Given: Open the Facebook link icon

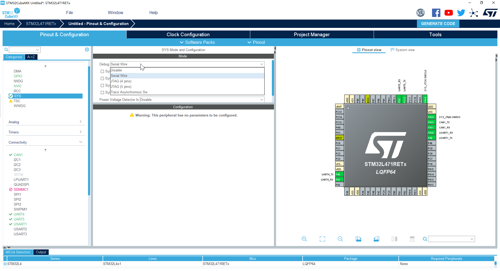Looking at the screenshot, I should pyautogui.click(x=436, y=13).
